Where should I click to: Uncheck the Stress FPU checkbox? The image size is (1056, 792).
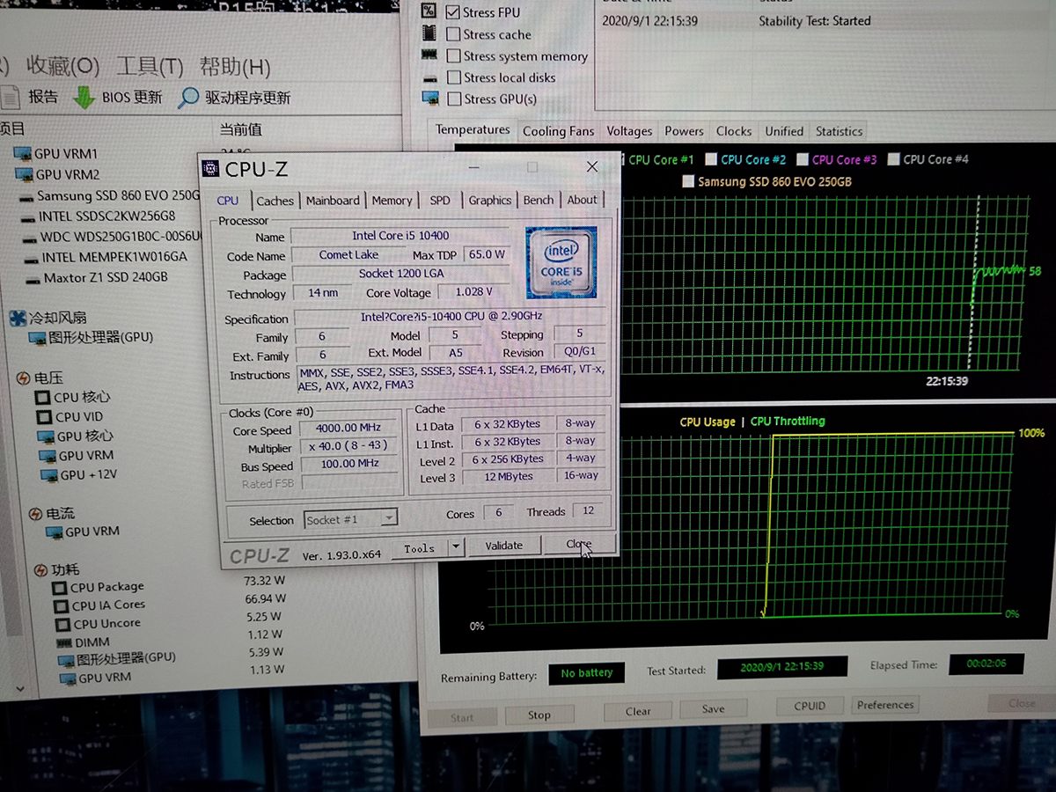452,12
